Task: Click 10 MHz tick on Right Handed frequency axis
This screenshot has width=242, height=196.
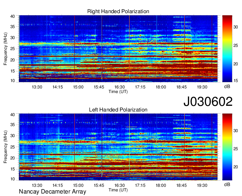Action: pyautogui.click(x=13, y=81)
